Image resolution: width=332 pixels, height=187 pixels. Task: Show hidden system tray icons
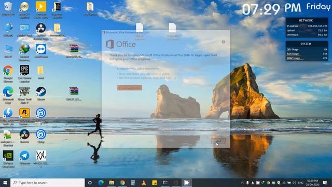pos(242,182)
